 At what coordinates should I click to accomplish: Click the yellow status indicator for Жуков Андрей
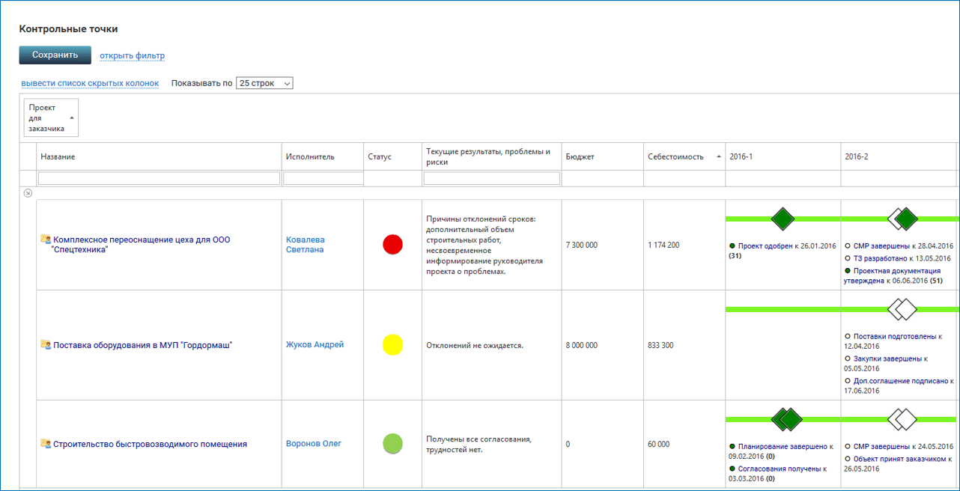click(x=392, y=344)
